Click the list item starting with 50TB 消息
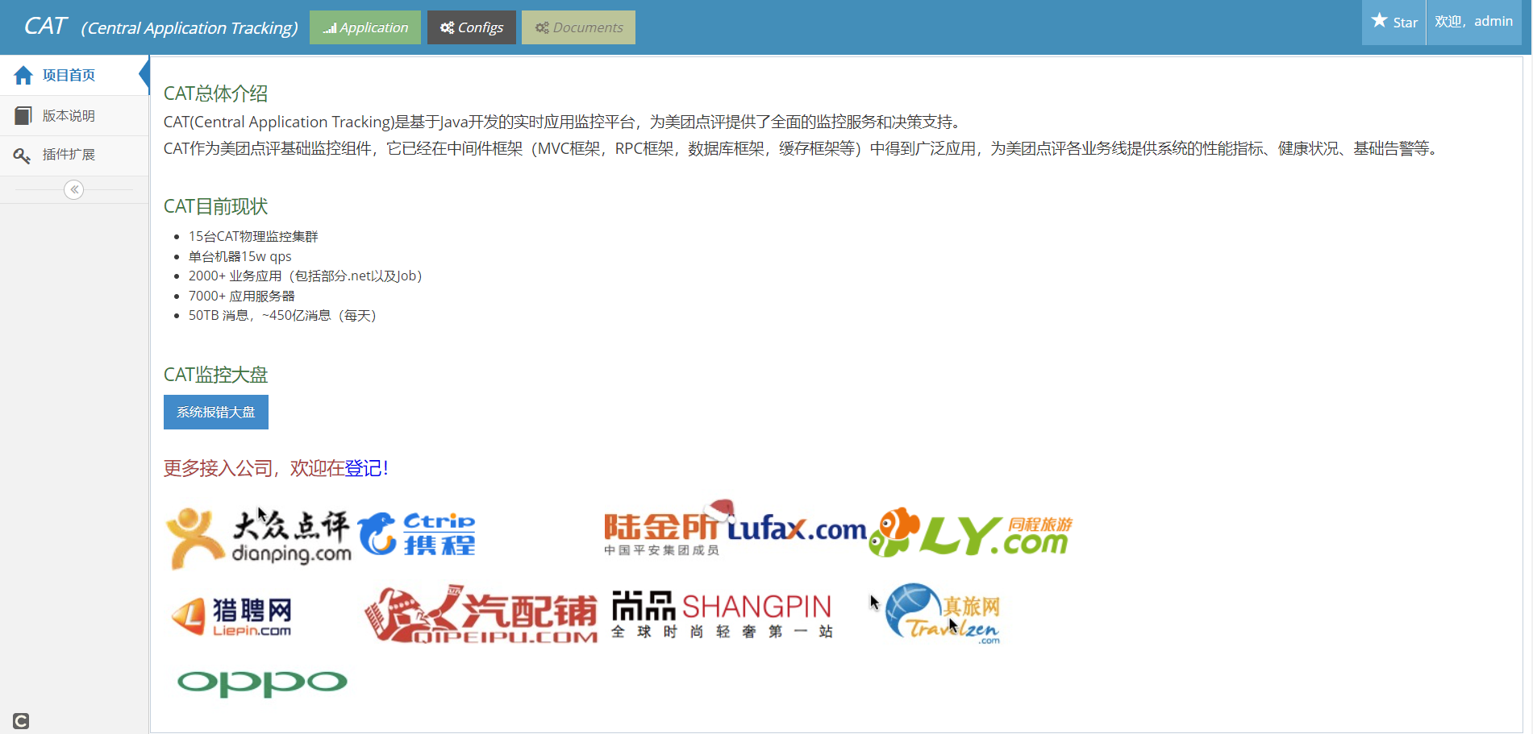The image size is (1533, 734). [282, 315]
